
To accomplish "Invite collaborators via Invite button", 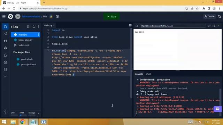I will 209,16.
